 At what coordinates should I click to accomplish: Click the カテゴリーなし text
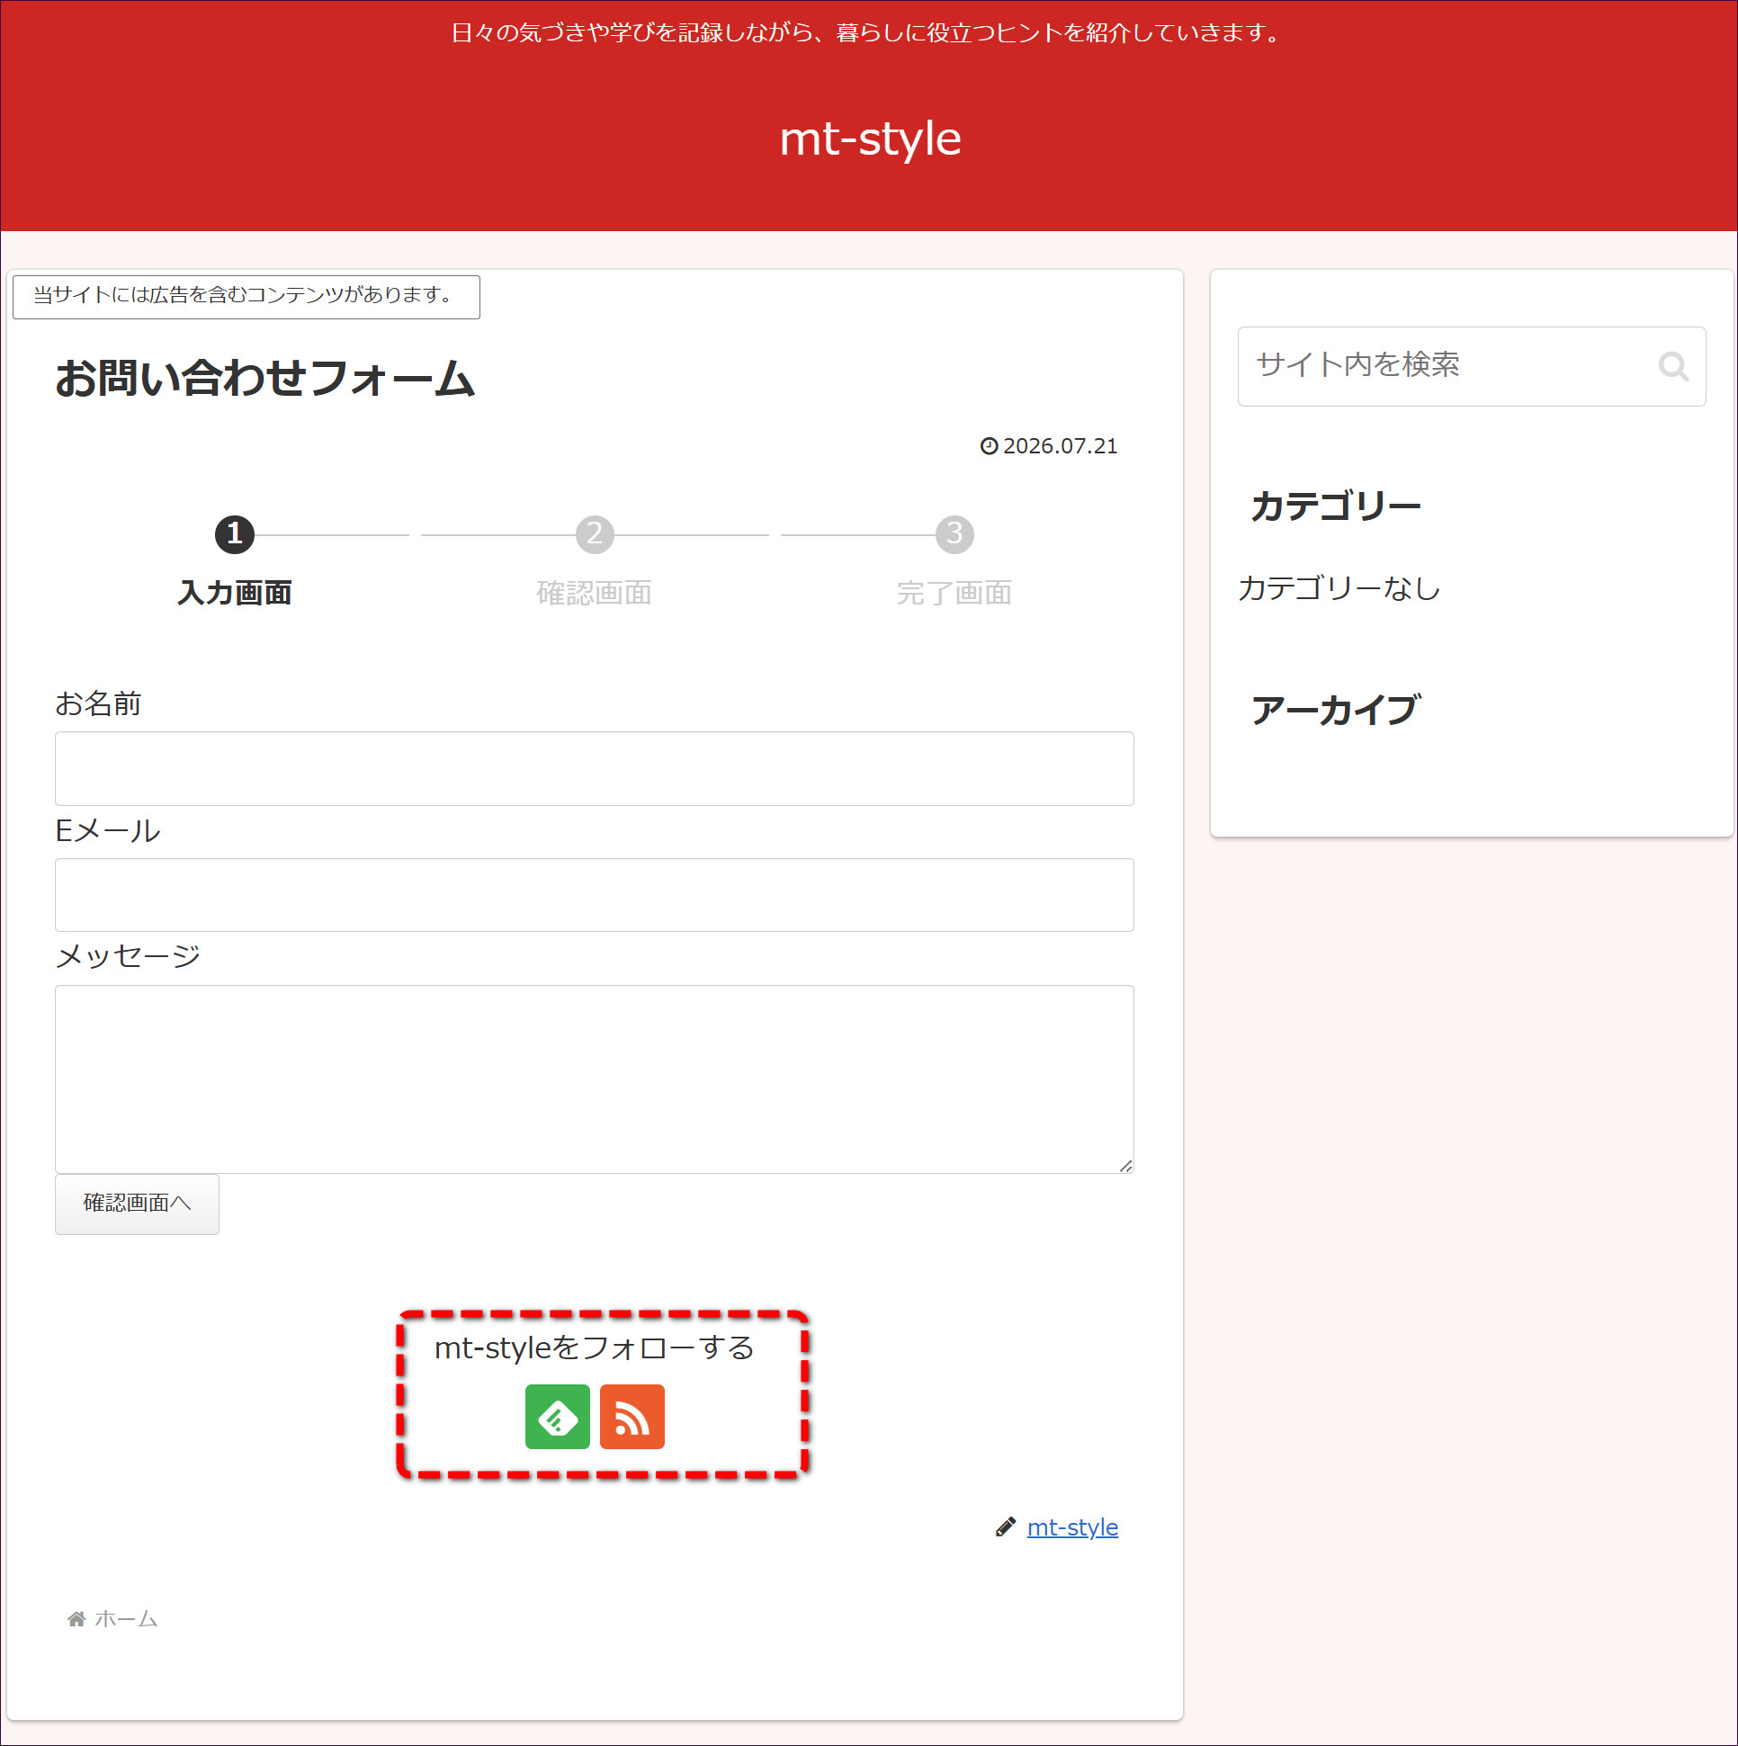click(1339, 588)
